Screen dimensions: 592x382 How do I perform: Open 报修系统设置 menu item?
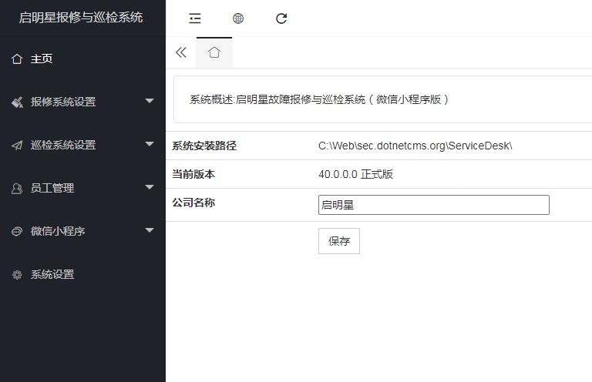click(63, 102)
